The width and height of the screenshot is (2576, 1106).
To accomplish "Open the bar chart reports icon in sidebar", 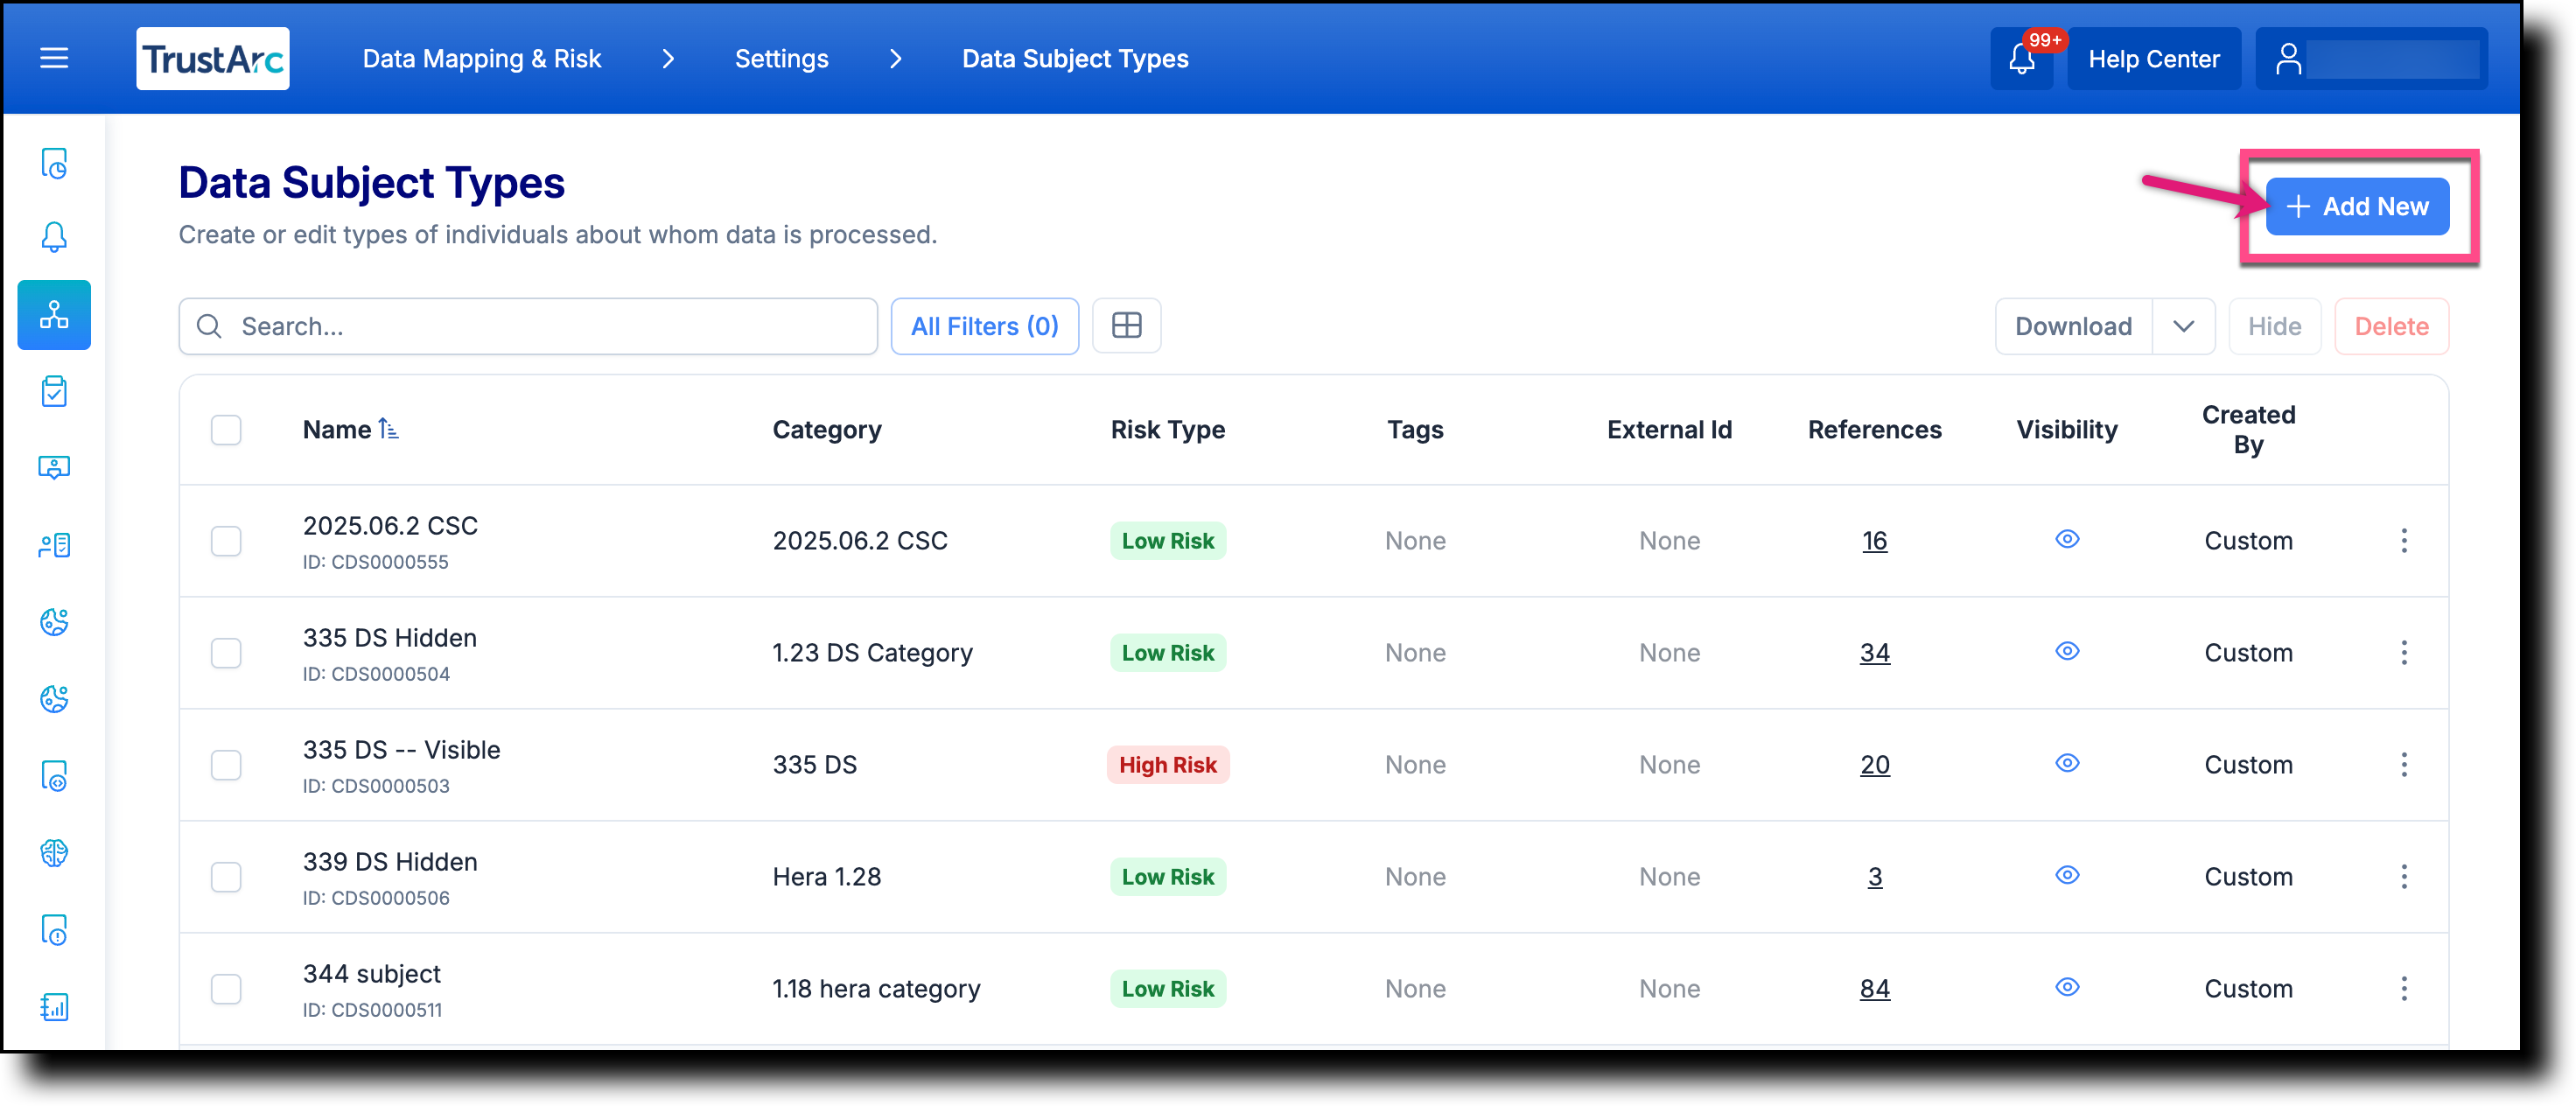I will click(54, 1007).
